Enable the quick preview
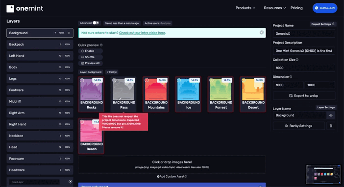The width and height of the screenshot is (344, 187). (x=90, y=51)
